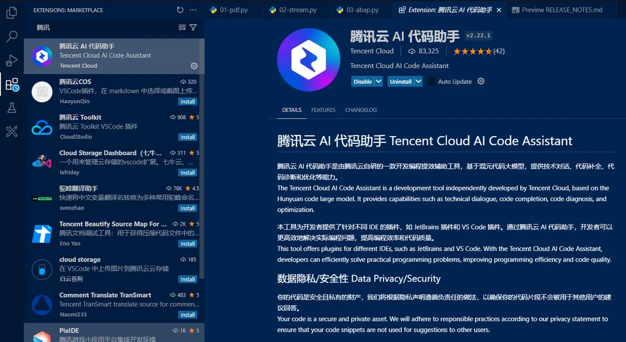The height and width of the screenshot is (342, 626).
Task: Open Run and Debug view
Action: click(11, 60)
